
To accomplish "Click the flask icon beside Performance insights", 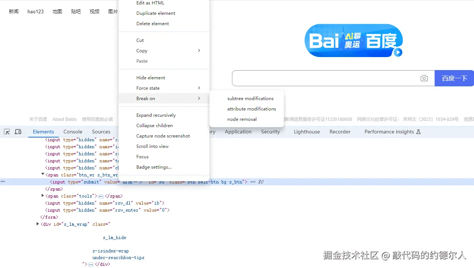I will (418, 132).
